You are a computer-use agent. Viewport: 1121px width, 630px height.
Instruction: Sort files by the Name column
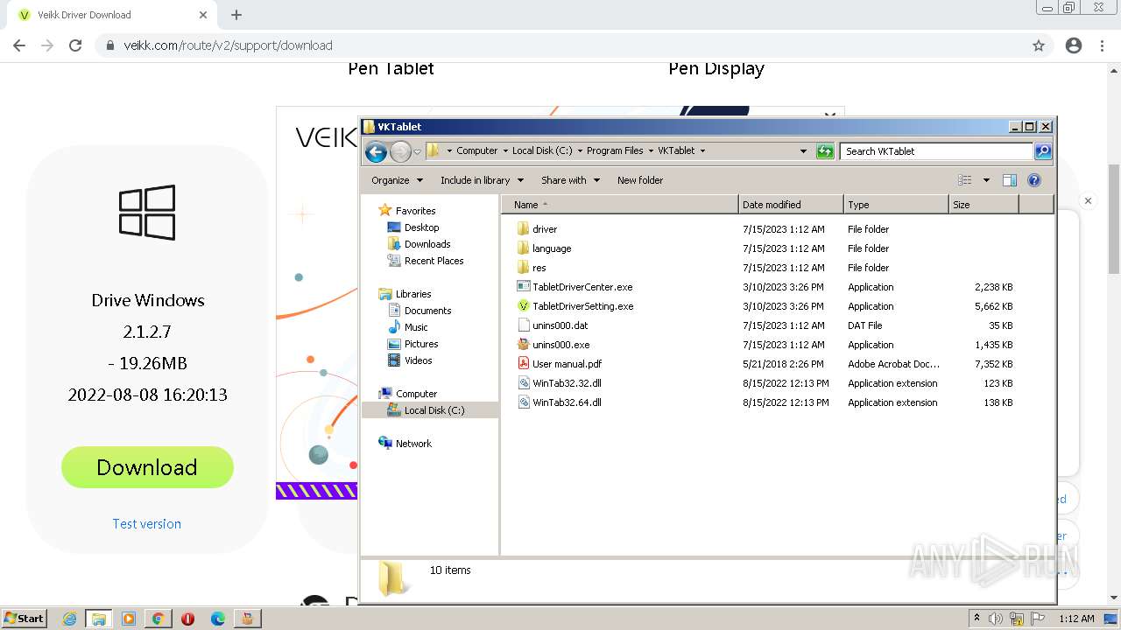coord(620,205)
